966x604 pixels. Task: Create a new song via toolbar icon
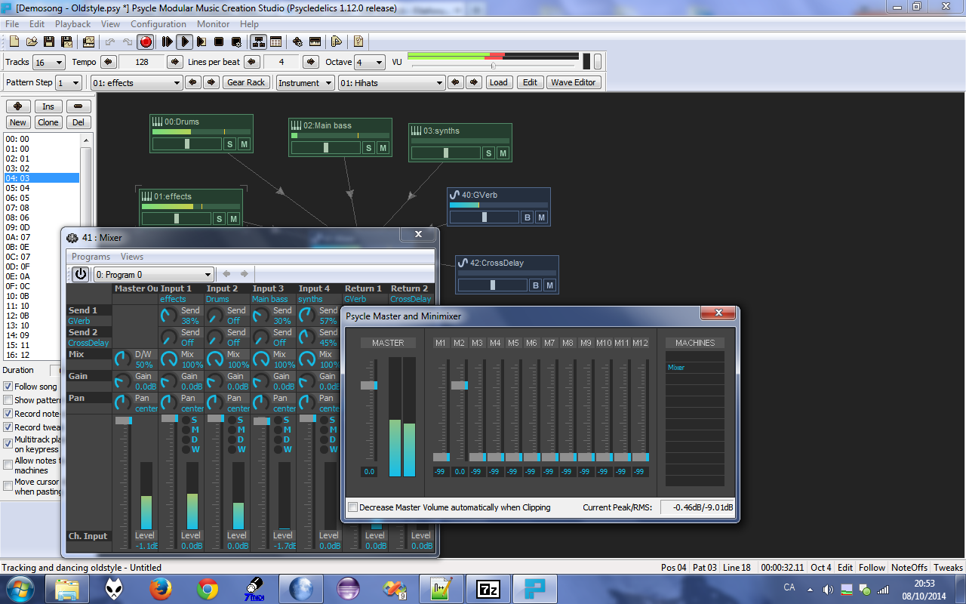coord(15,42)
